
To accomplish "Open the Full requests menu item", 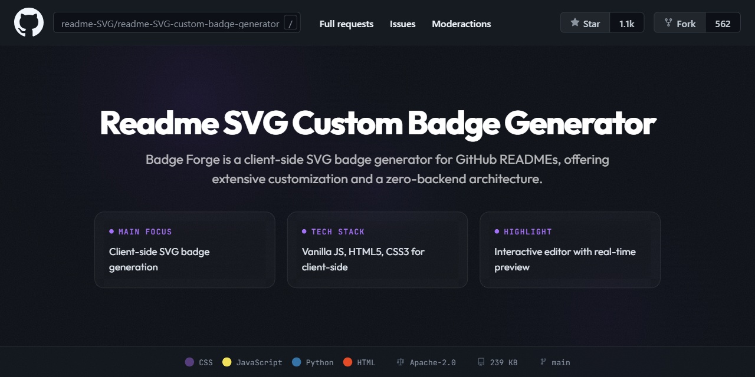I will click(x=346, y=24).
